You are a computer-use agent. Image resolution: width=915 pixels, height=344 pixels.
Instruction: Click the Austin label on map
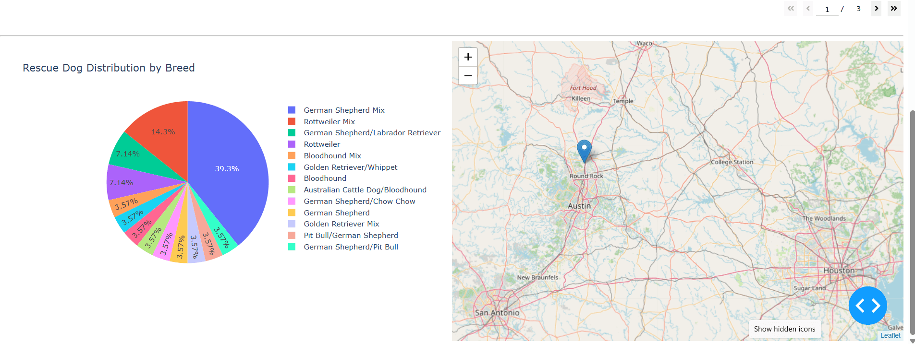[x=579, y=206]
